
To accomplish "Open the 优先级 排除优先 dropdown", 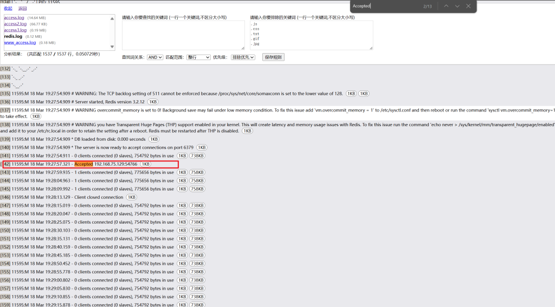I will (243, 57).
